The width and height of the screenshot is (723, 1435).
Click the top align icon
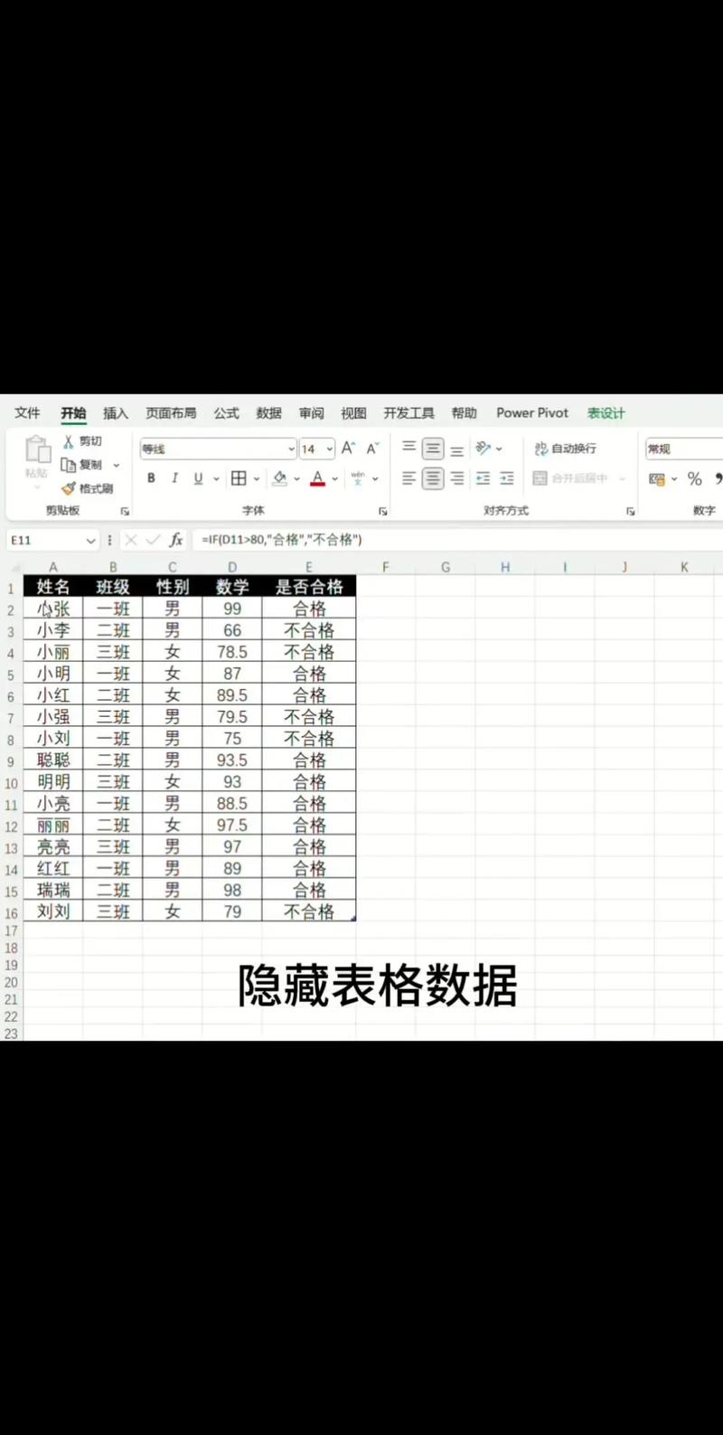point(409,448)
